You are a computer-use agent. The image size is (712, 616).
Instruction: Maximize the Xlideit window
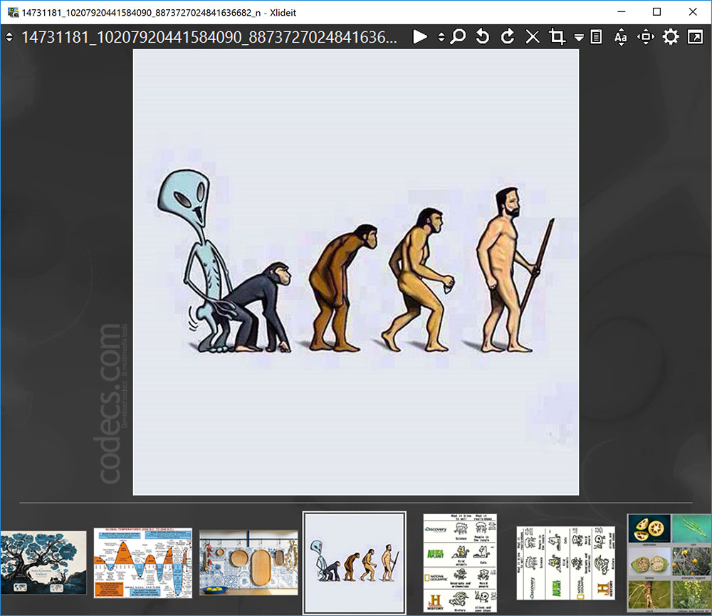pyautogui.click(x=656, y=12)
